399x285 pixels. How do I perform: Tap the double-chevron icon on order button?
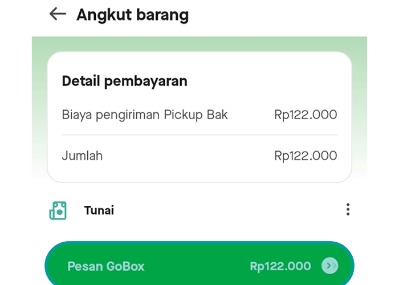coord(330,266)
